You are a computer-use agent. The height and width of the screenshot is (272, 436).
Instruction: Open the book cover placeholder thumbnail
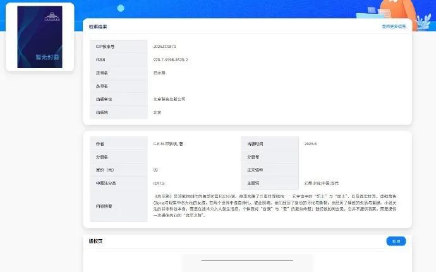point(40,37)
